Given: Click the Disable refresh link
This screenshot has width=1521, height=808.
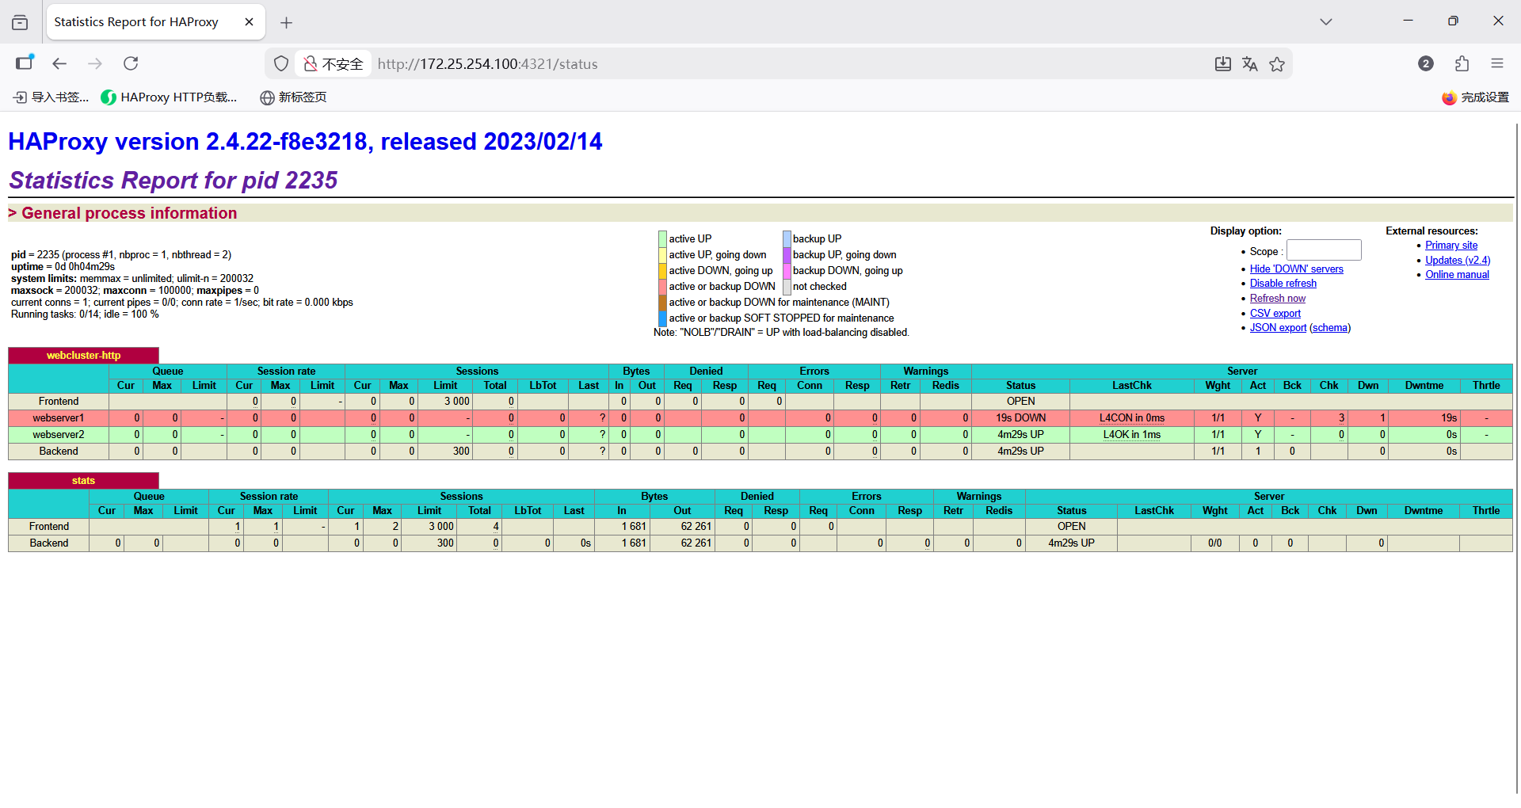Looking at the screenshot, I should tap(1283, 284).
